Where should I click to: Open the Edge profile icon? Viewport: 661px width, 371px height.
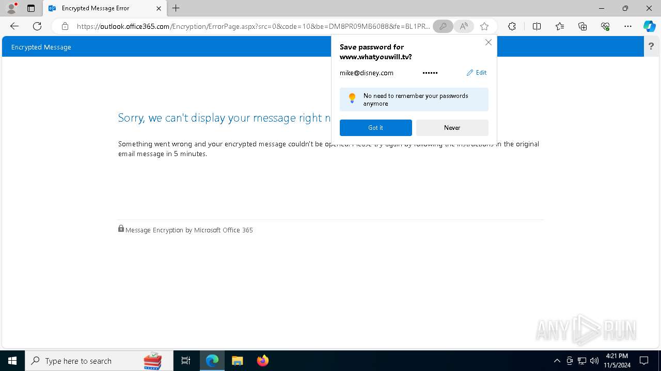[11, 8]
